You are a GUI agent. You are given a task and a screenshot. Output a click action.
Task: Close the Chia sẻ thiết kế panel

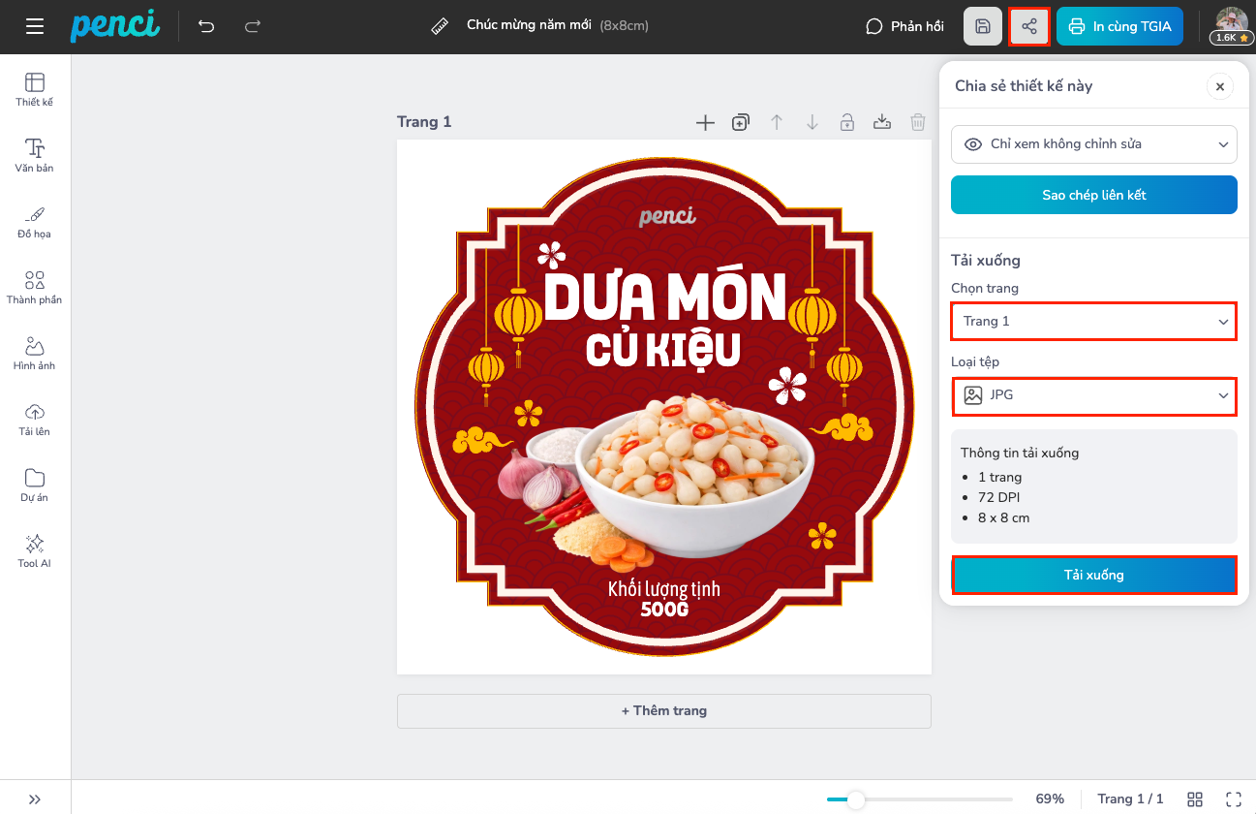[x=1220, y=86]
